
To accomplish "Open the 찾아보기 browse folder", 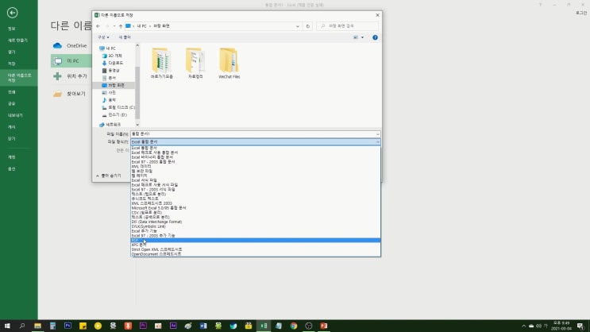I will coord(71,94).
